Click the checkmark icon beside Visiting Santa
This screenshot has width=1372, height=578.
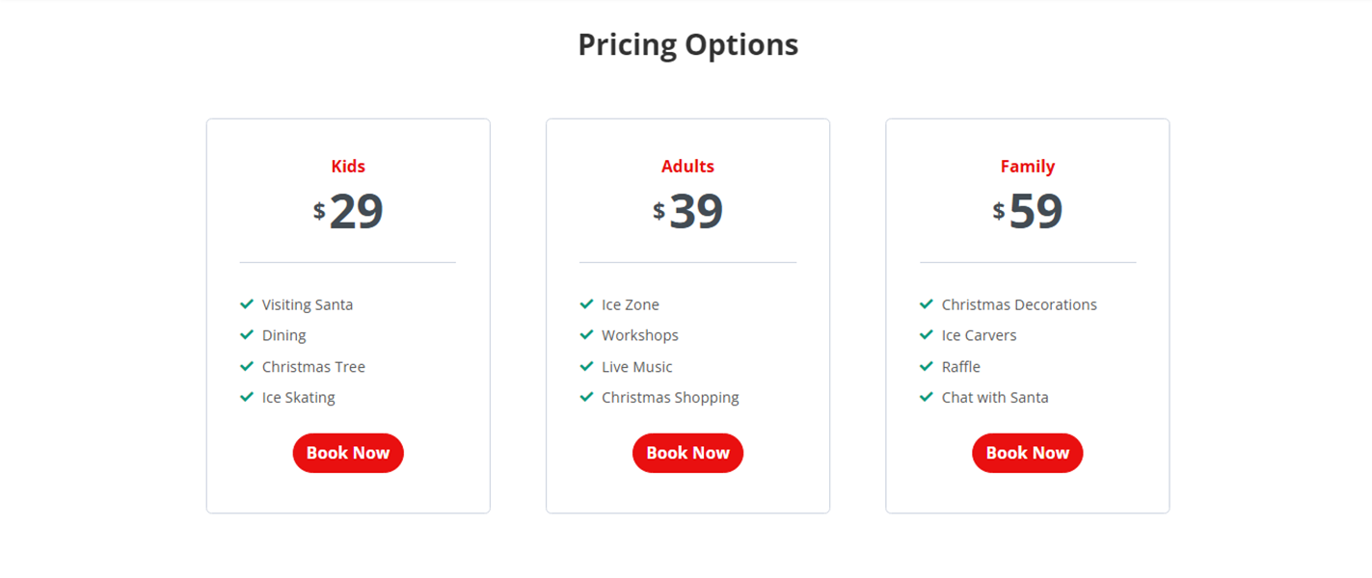tap(247, 304)
